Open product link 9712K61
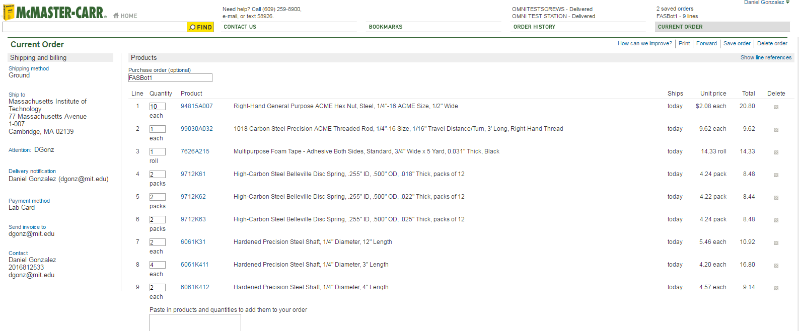This screenshot has width=799, height=331. pyautogui.click(x=193, y=174)
